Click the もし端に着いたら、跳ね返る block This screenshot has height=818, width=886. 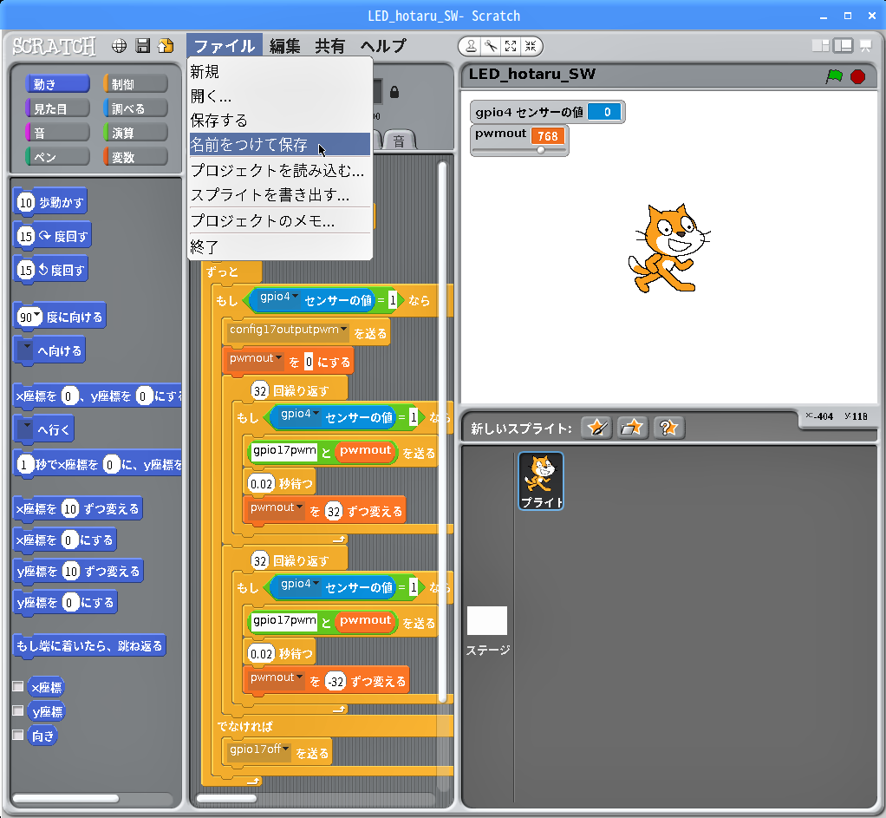89,645
